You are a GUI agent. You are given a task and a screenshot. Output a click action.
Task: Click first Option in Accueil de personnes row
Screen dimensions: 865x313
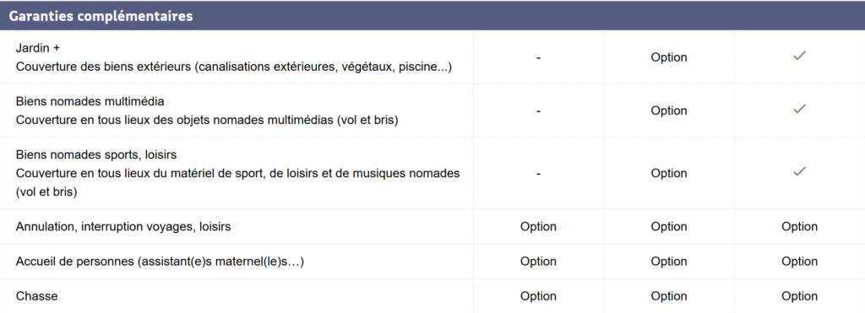pos(538,262)
